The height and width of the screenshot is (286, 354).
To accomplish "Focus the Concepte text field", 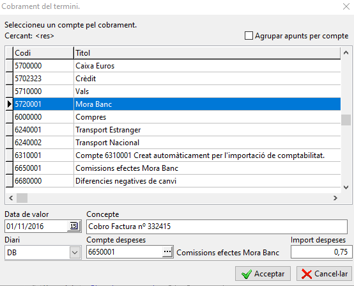I will [217, 226].
